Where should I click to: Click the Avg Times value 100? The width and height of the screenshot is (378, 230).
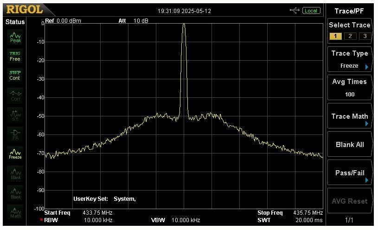(350, 94)
